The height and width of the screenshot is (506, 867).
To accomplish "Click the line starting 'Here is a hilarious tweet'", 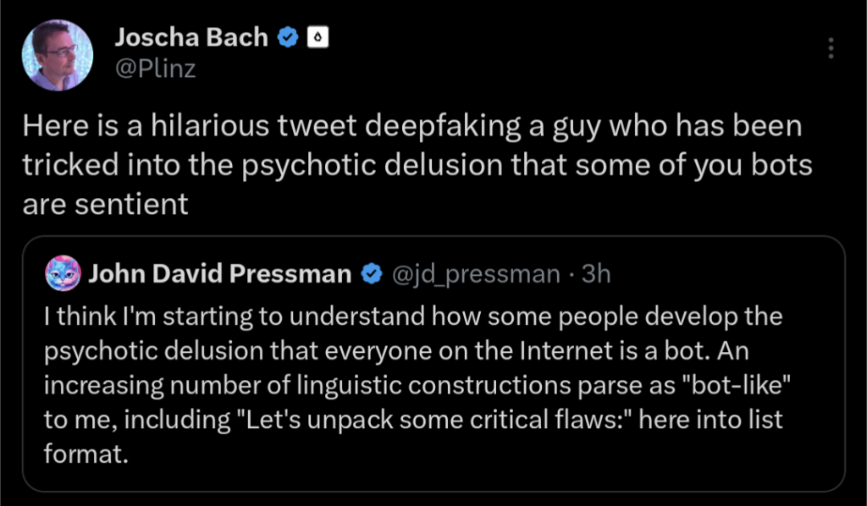I will click(411, 127).
